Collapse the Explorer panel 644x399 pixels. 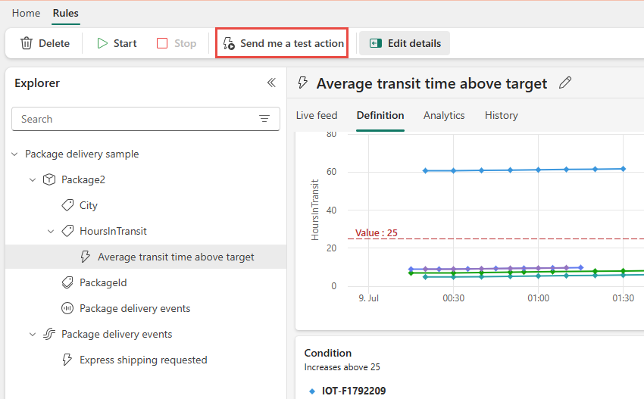(x=271, y=83)
